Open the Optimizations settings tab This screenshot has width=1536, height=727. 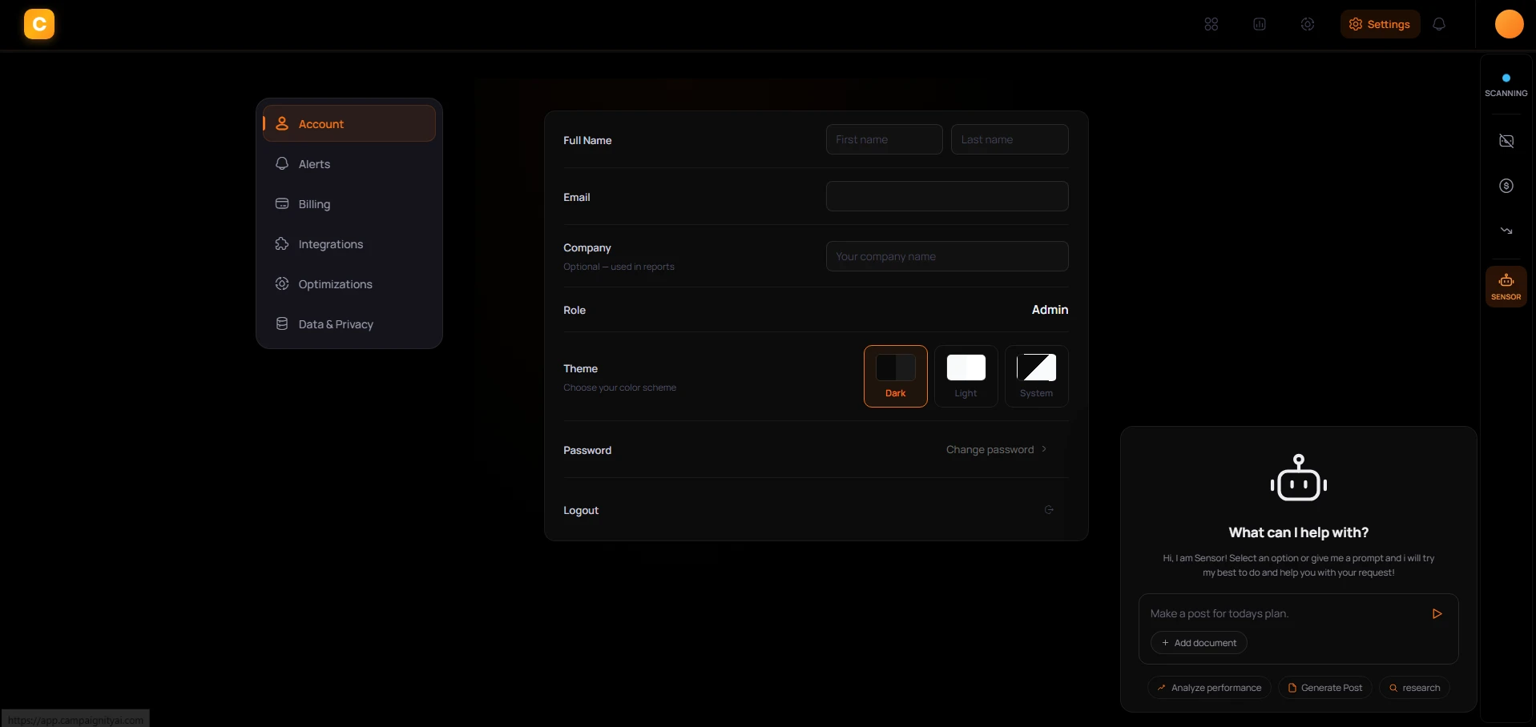tap(349, 283)
